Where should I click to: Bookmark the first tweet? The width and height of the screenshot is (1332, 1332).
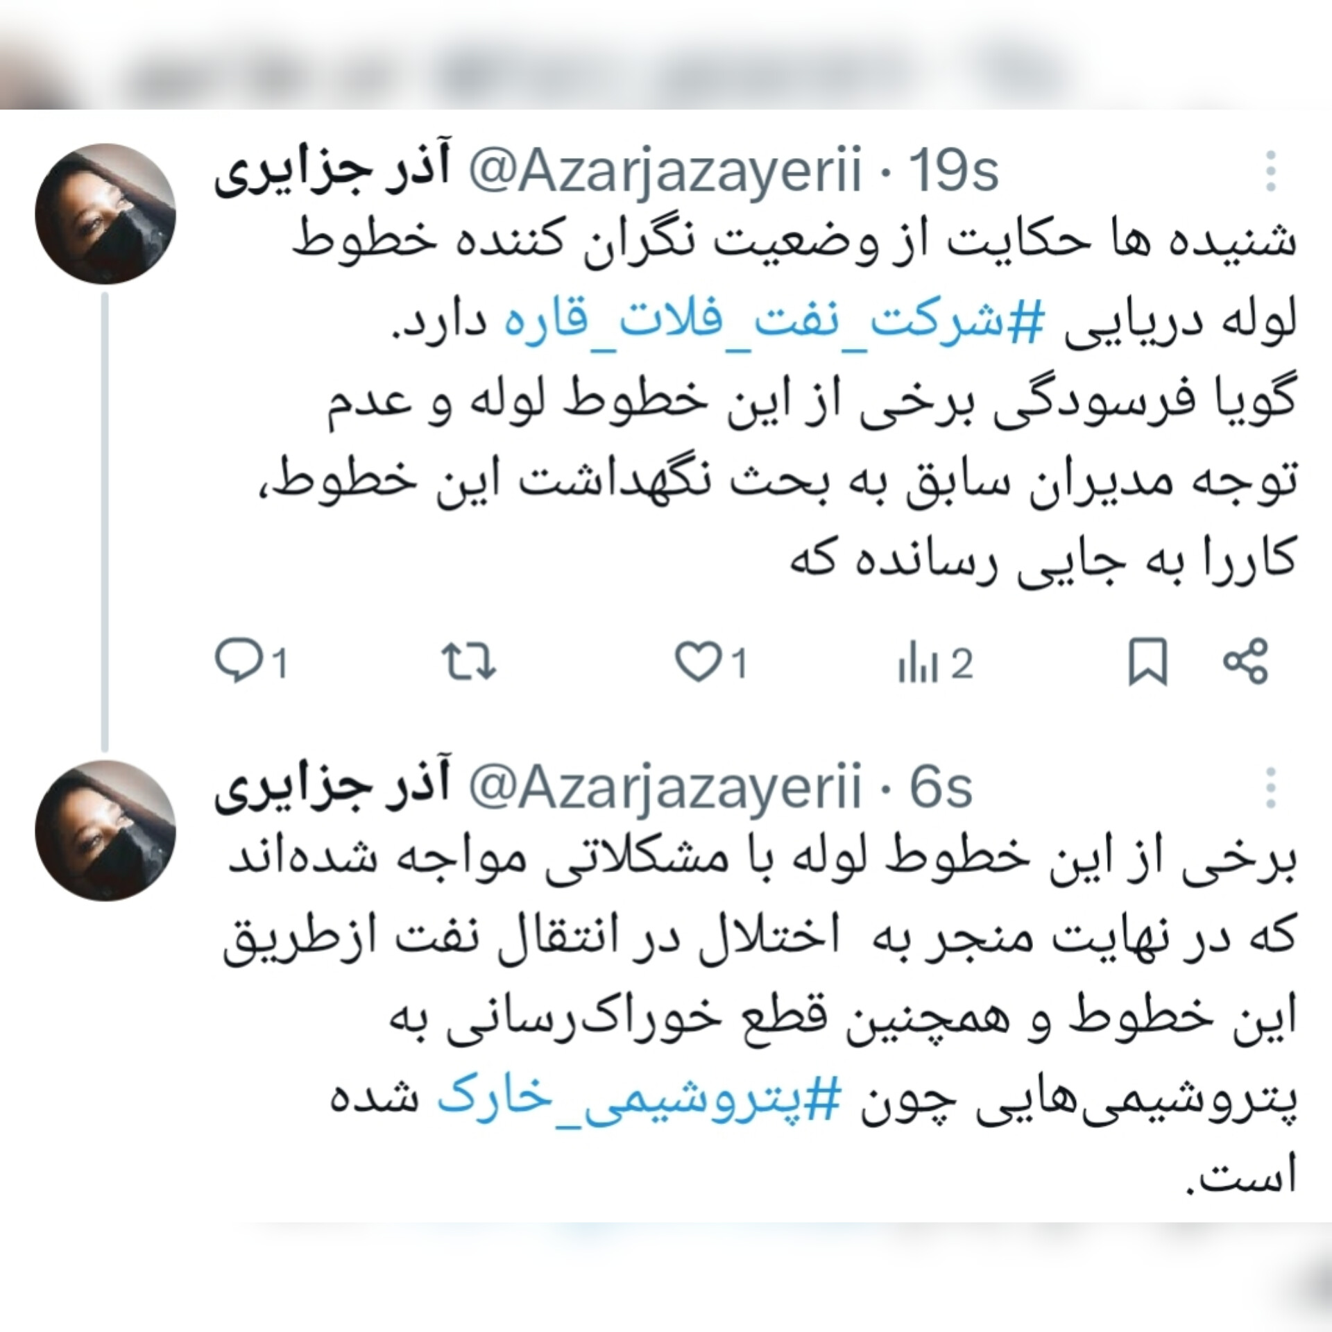tap(1148, 662)
